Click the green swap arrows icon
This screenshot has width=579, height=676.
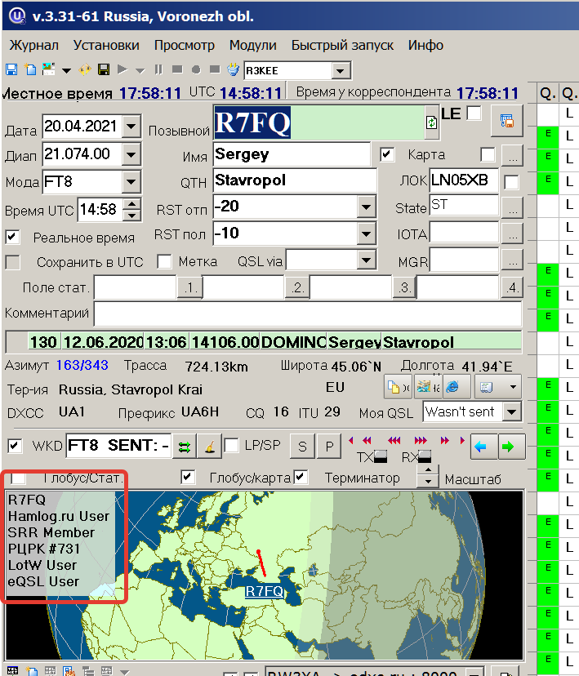pos(185,446)
